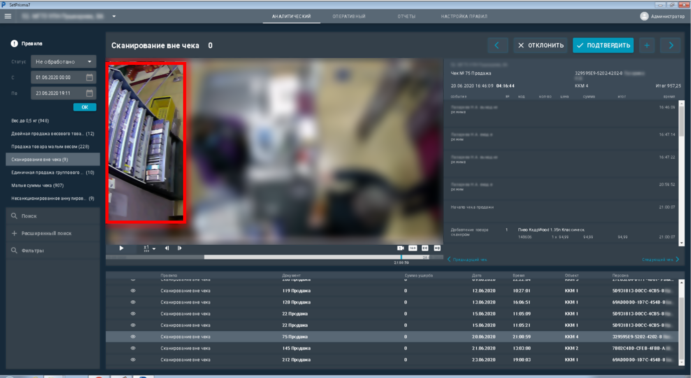Click the Следующий чек link
691x378 pixels.
coord(657,260)
